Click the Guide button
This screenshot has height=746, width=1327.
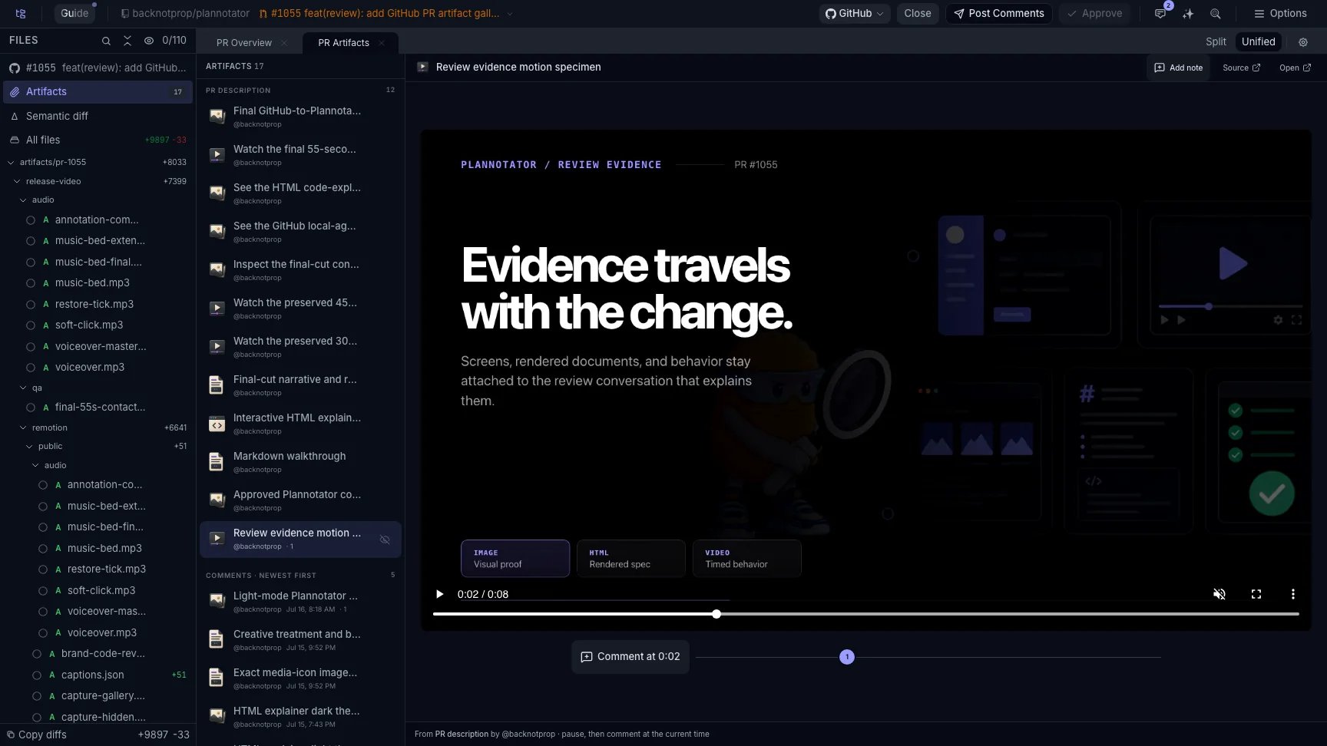74,13
